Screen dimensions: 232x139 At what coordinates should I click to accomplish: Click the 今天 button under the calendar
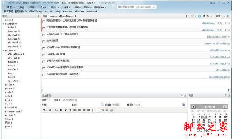[206, 131]
